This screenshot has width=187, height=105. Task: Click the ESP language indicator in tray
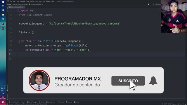coord(3,93)
